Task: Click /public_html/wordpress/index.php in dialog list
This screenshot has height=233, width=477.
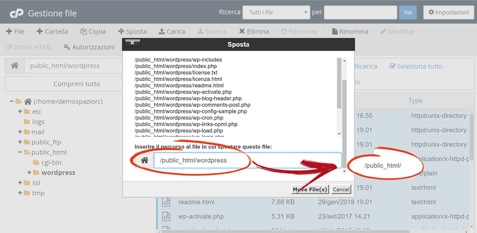Action: [176, 66]
